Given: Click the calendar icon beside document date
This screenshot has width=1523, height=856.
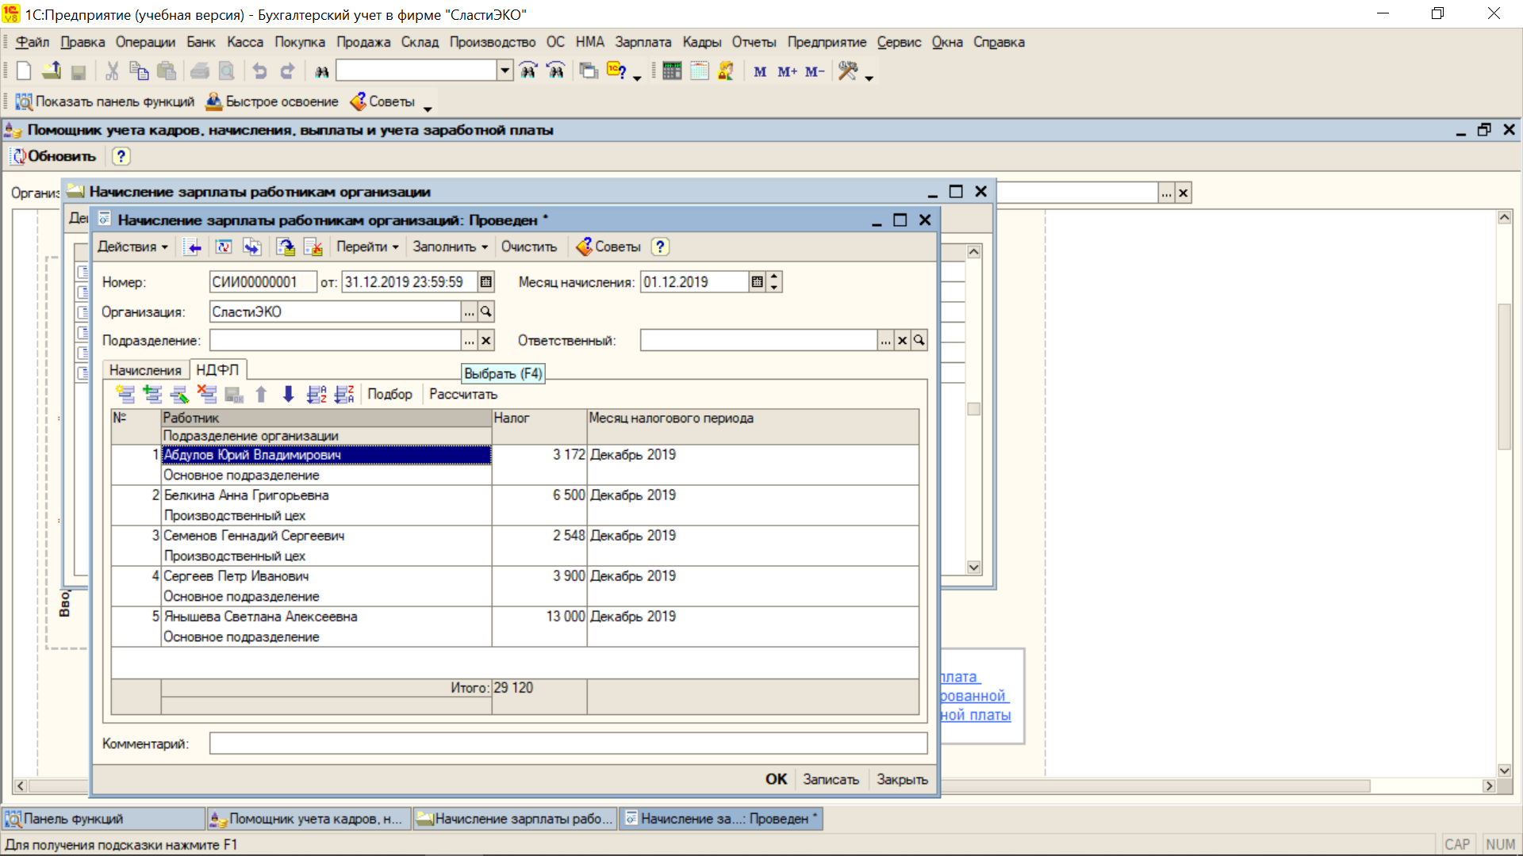Looking at the screenshot, I should tap(486, 281).
